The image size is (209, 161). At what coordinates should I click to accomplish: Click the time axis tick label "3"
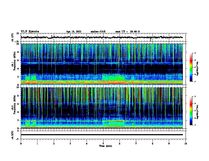[x=70, y=144]
